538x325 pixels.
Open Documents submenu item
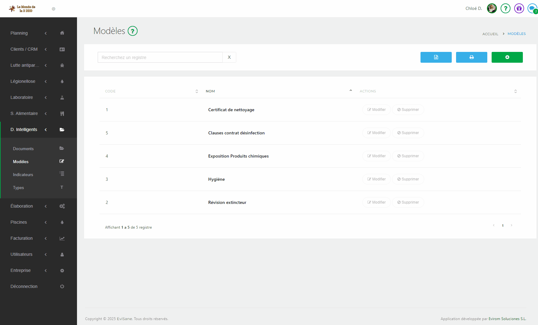(23, 149)
